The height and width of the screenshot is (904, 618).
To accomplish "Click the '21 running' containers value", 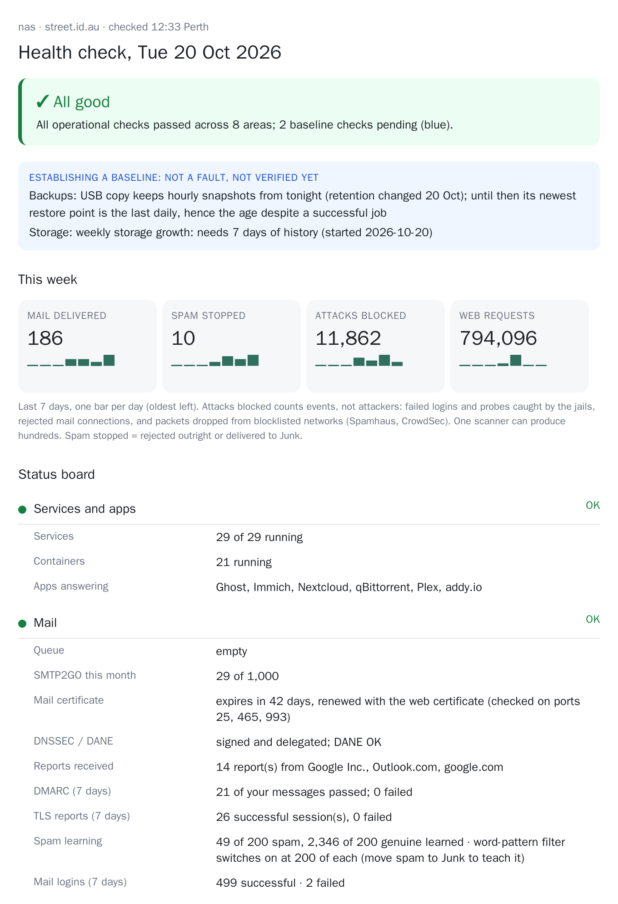I will (244, 562).
